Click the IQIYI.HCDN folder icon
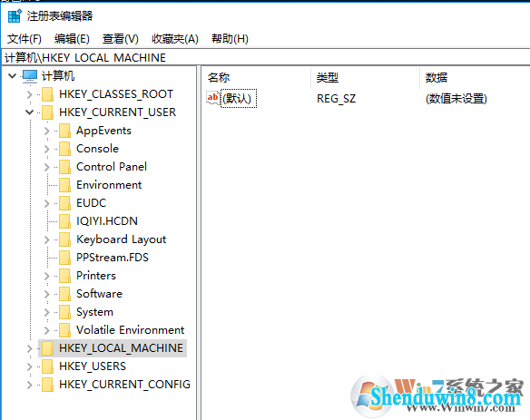Image resolution: width=530 pixels, height=420 pixels. [x=64, y=221]
